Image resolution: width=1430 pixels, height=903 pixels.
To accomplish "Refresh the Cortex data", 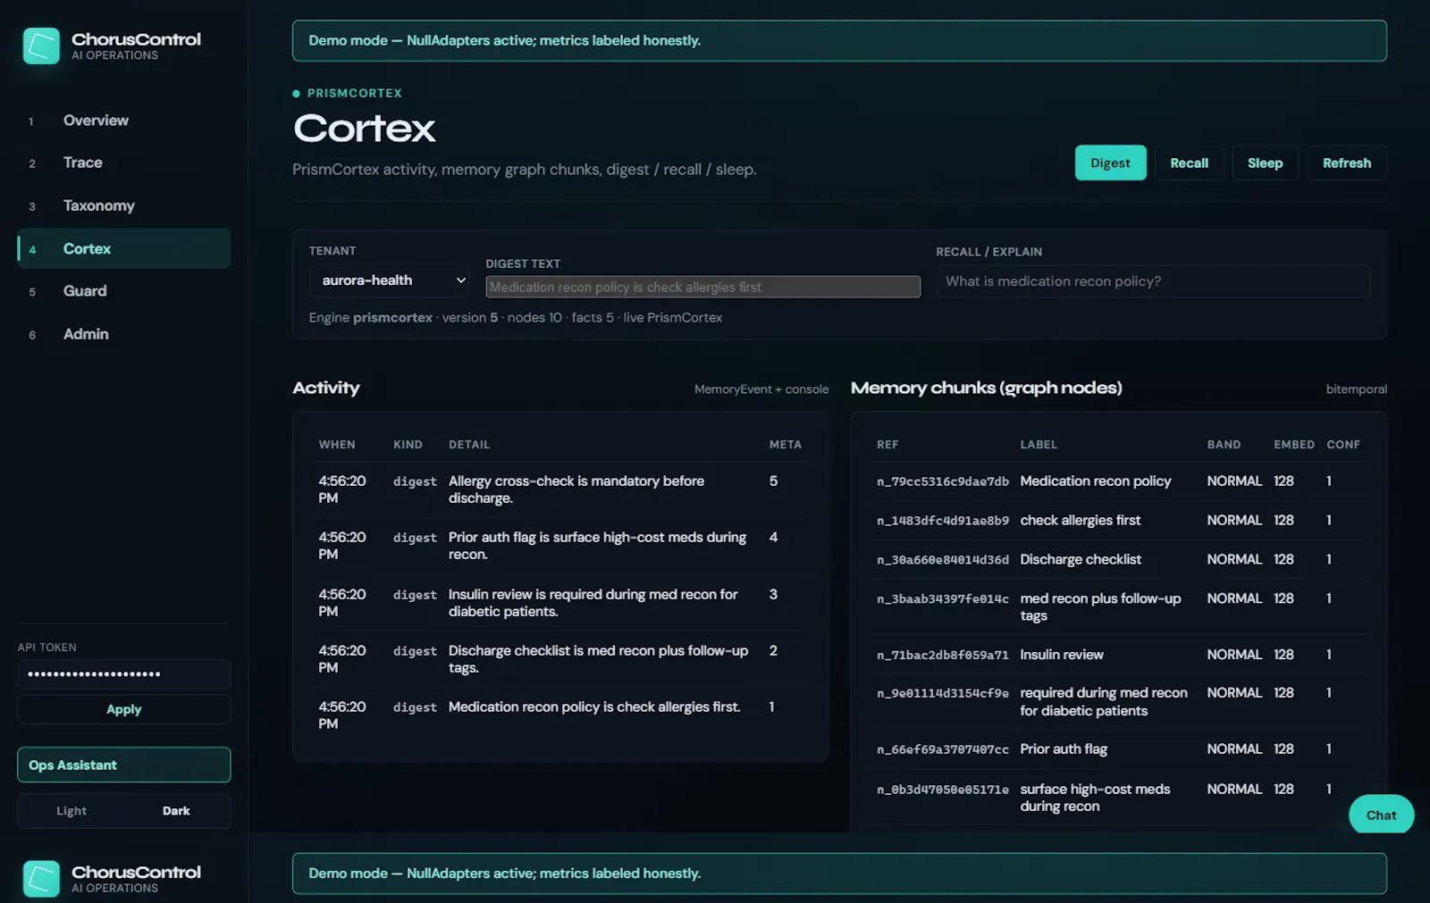I will coord(1347,163).
